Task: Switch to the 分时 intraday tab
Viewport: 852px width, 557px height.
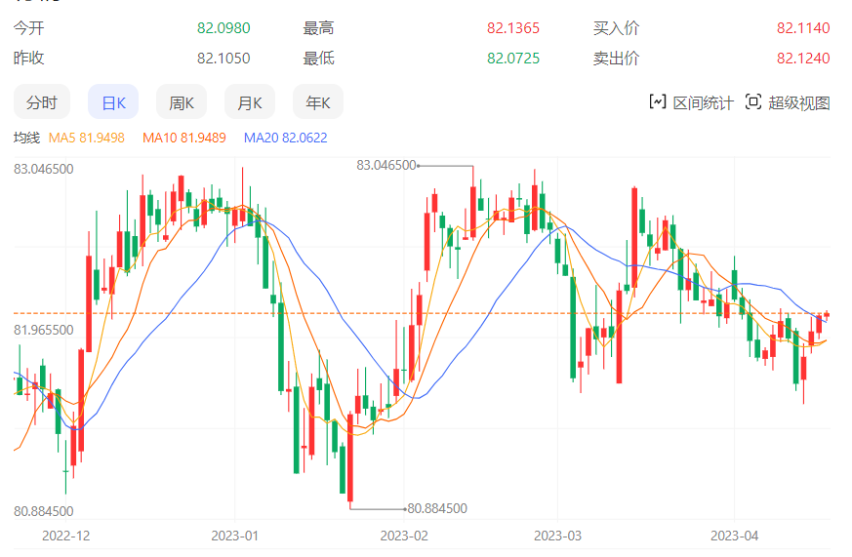Action: (x=41, y=102)
